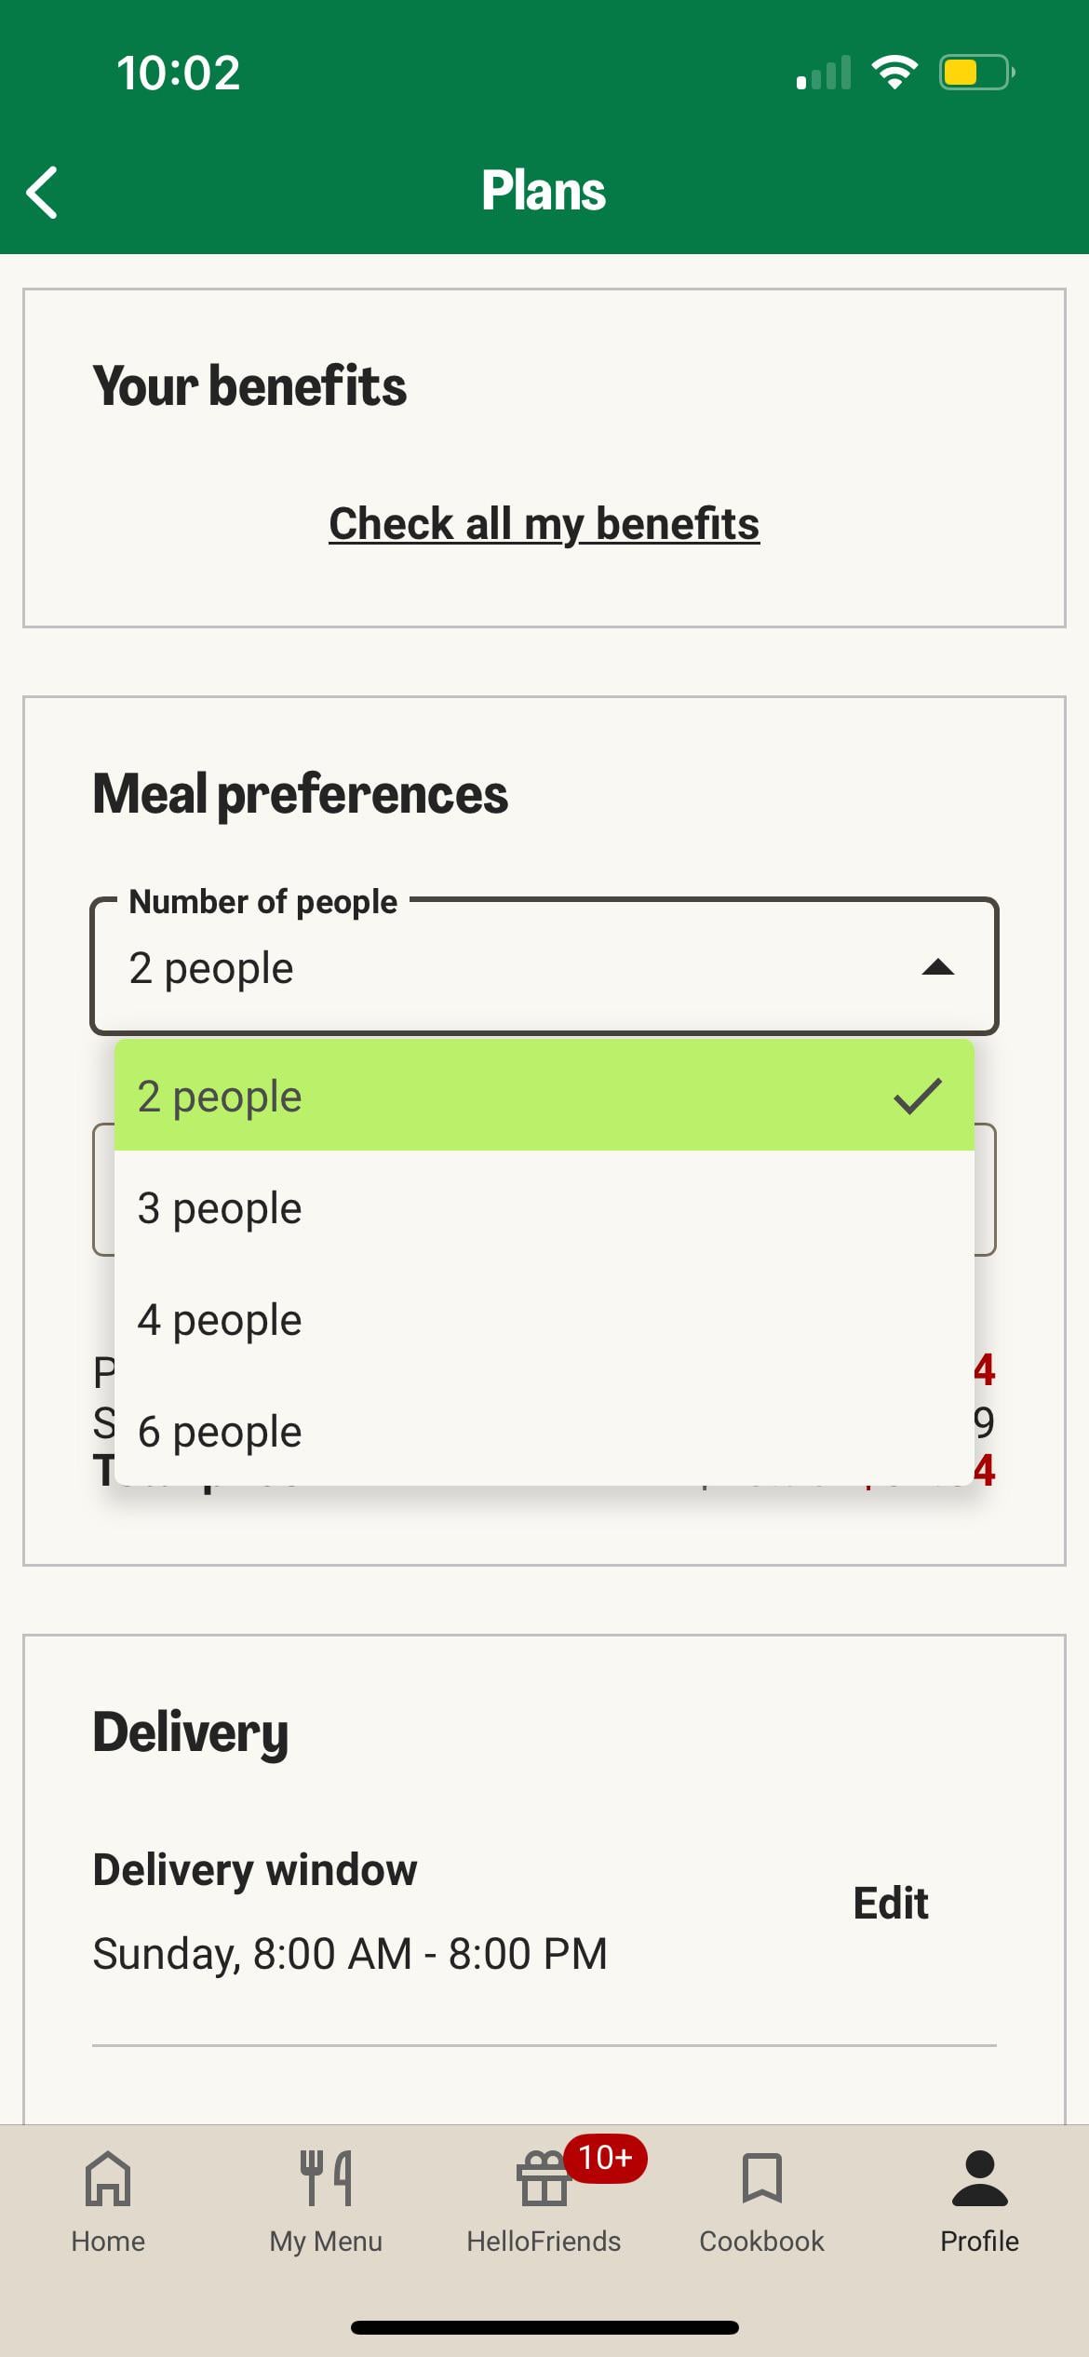Viewport: 1089px width, 2357px height.
Task: Tap the back arrow icon
Action: tap(43, 193)
